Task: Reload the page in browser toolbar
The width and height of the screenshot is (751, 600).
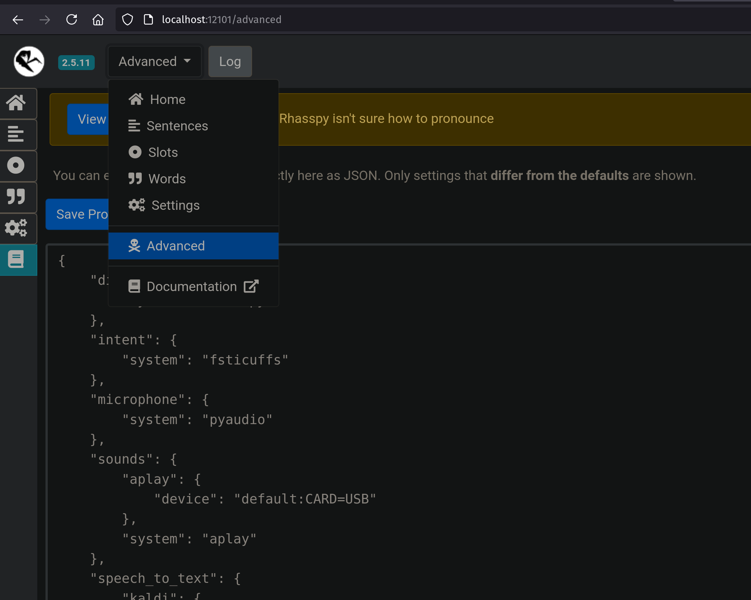Action: pos(71,19)
